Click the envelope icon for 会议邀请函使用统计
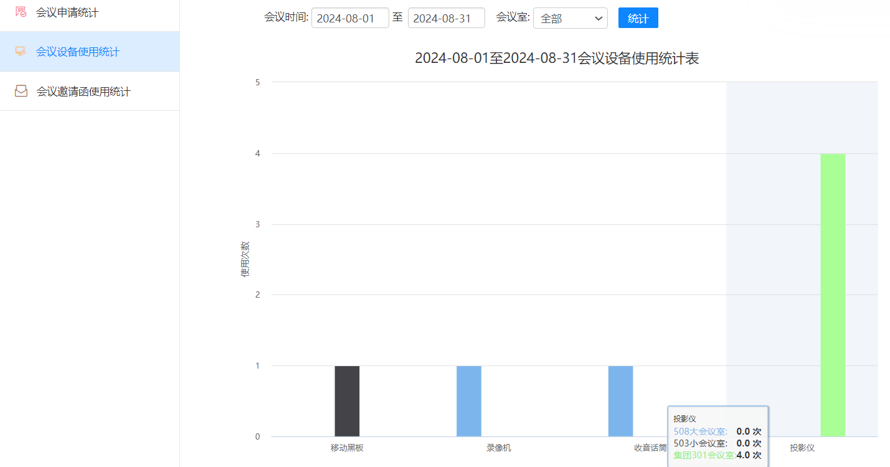 click(x=21, y=92)
